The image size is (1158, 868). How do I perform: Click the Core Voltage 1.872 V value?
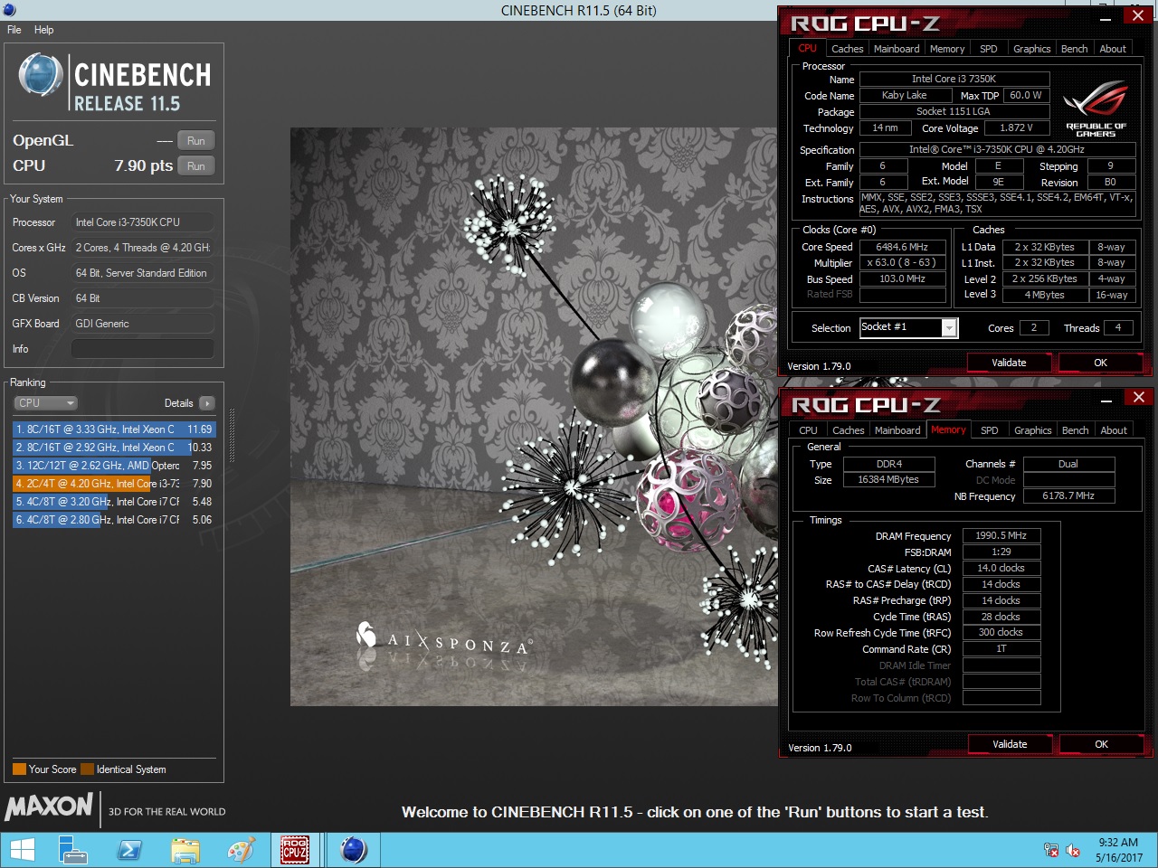click(1016, 127)
